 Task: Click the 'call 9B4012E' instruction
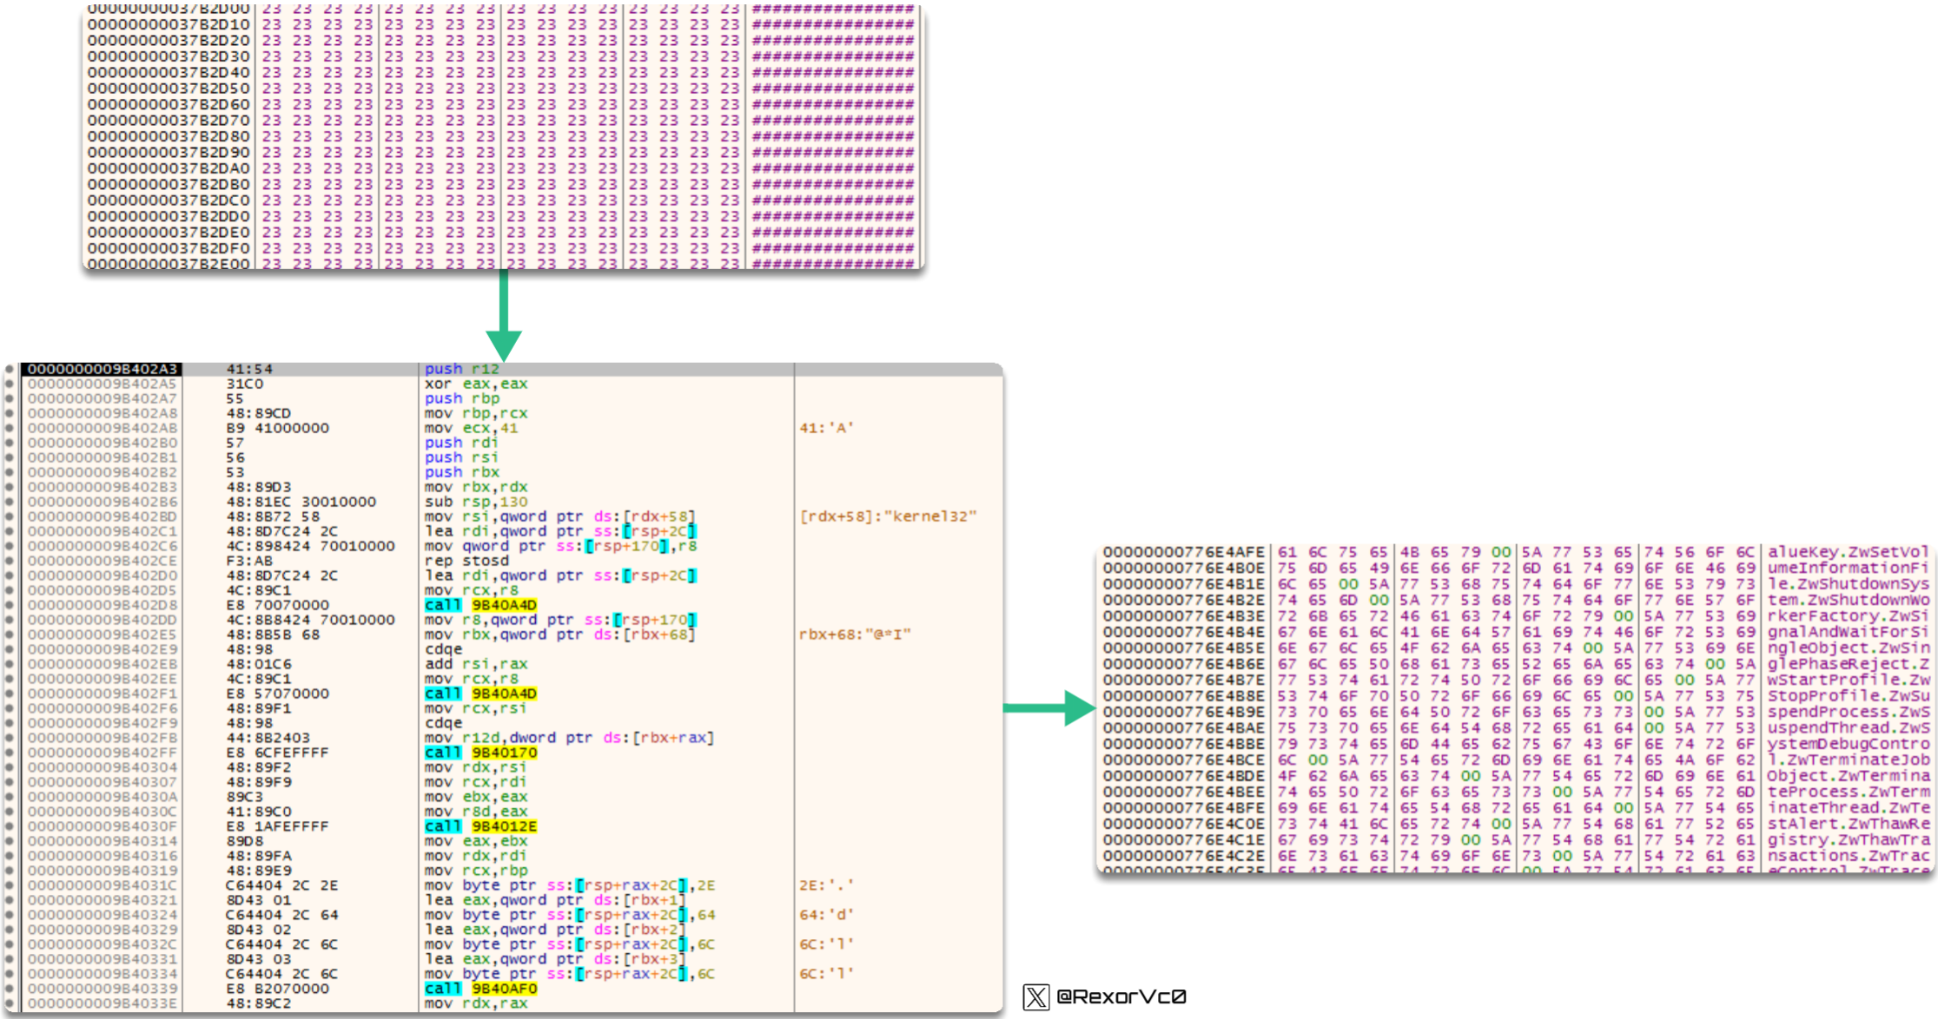tap(481, 827)
